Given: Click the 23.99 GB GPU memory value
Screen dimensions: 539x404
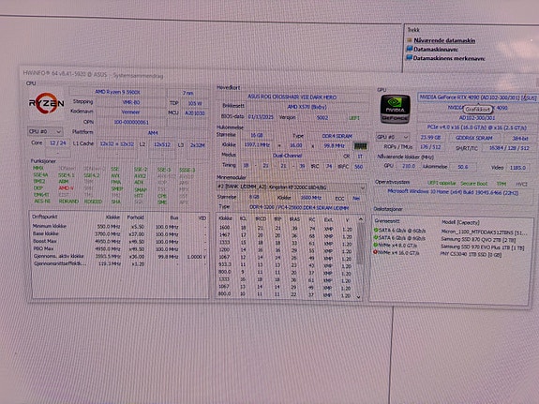Looking at the screenshot, I should click(x=430, y=137).
